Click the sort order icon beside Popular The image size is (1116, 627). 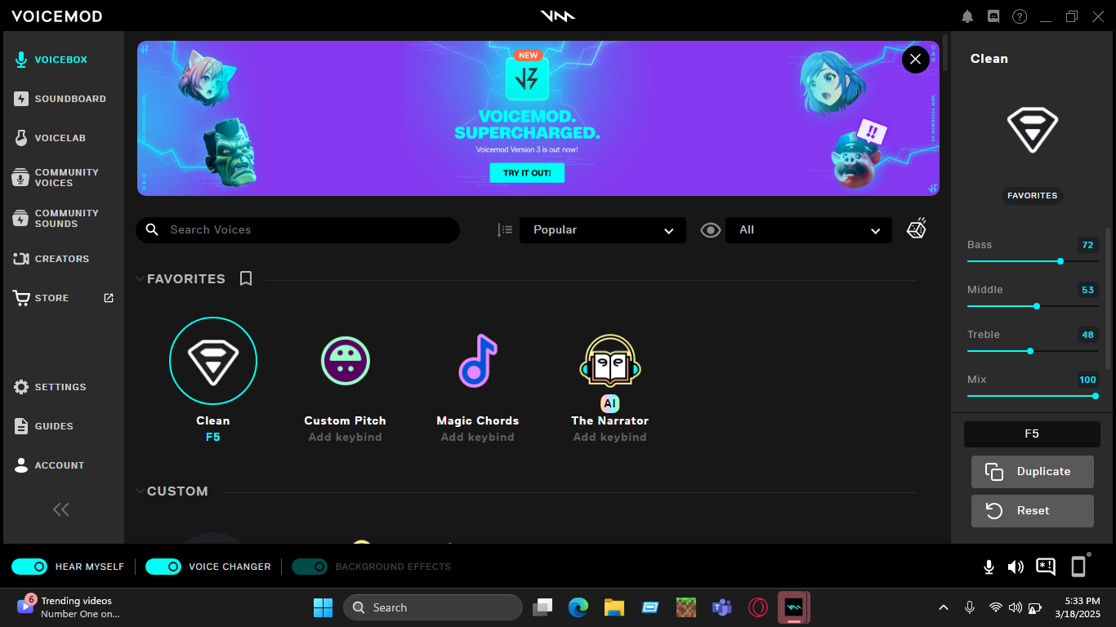tap(505, 230)
